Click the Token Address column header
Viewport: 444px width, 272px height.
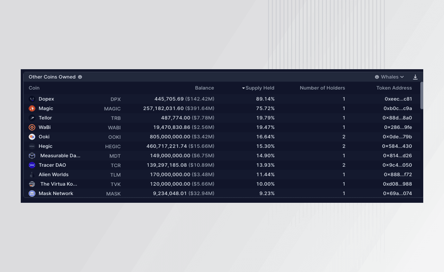[394, 88]
